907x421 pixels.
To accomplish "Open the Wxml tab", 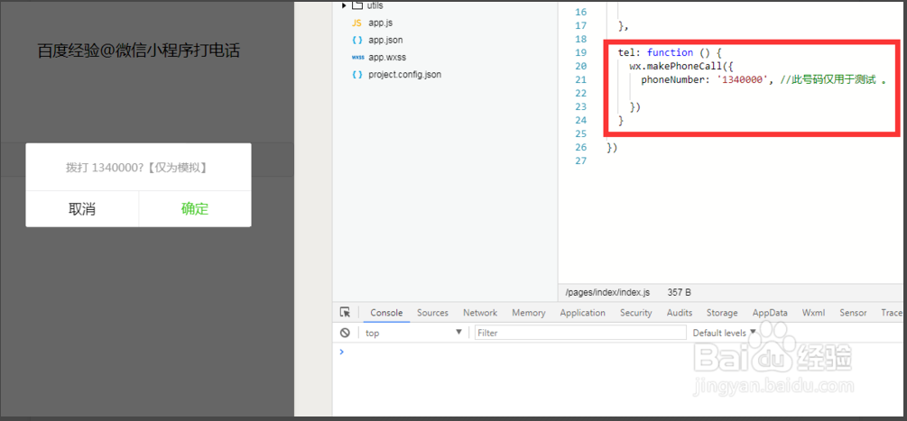I will (x=813, y=313).
